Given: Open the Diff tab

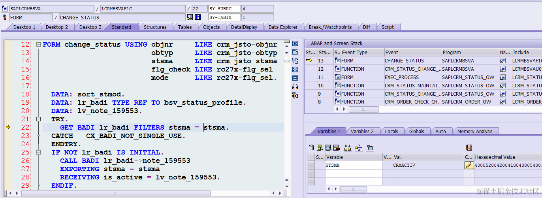Looking at the screenshot, I should pyautogui.click(x=367, y=27).
